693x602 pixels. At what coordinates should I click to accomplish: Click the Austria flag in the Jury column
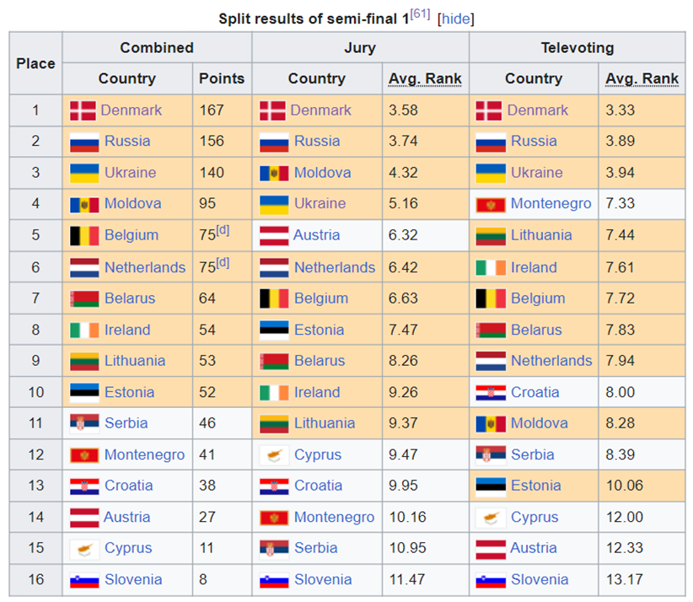coord(274,235)
